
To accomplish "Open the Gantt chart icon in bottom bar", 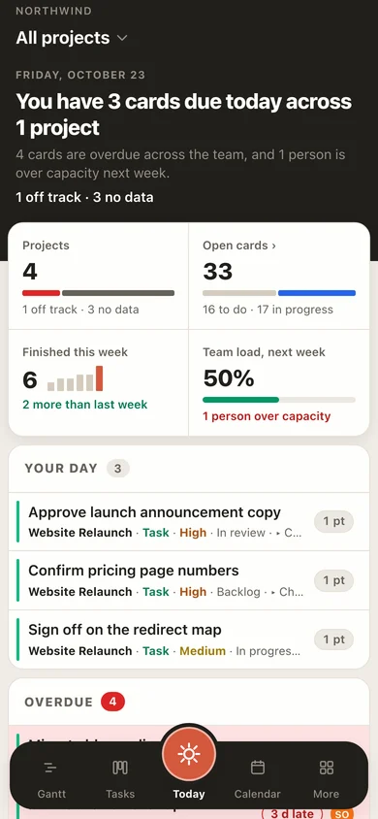I will coord(51,768).
